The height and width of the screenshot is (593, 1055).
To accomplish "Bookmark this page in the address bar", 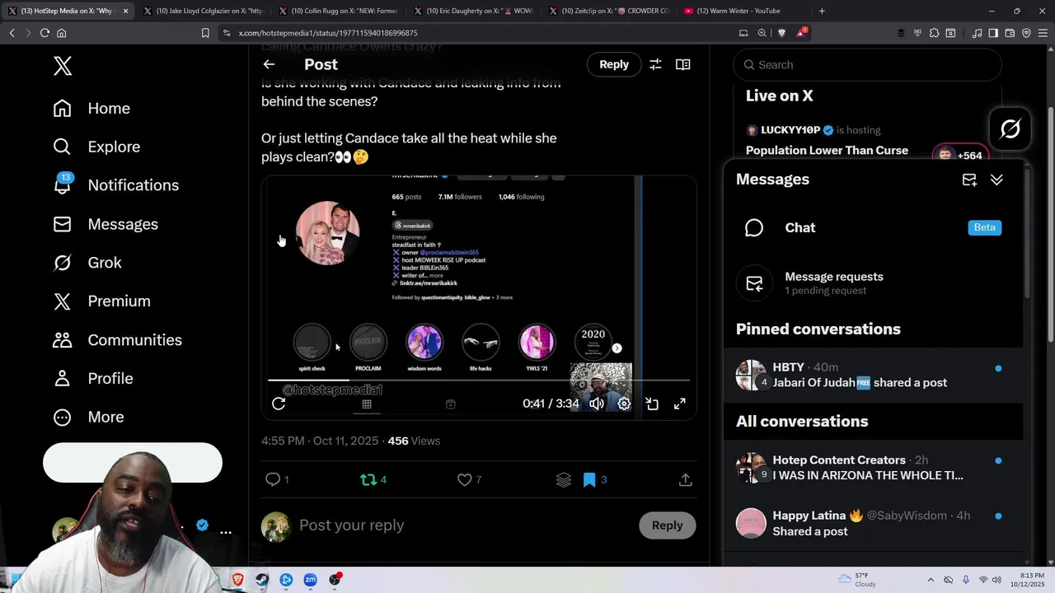I will [x=205, y=33].
